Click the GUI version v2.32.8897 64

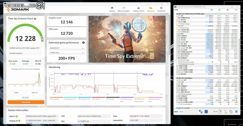93,121
